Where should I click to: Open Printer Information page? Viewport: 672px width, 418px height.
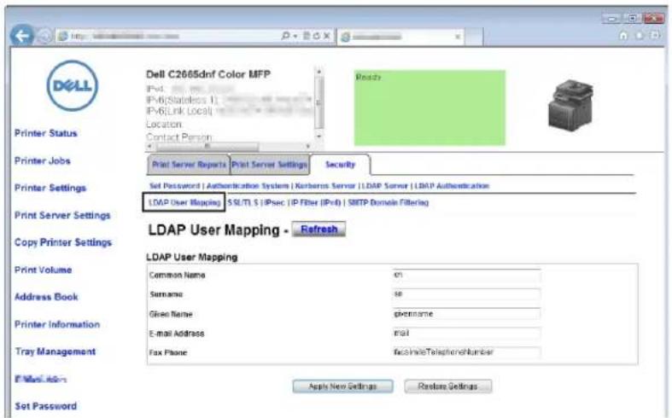point(57,324)
